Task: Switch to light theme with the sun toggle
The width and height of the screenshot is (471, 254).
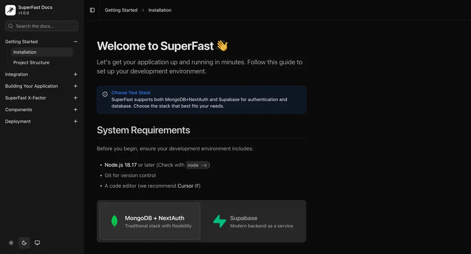Action: pyautogui.click(x=11, y=243)
